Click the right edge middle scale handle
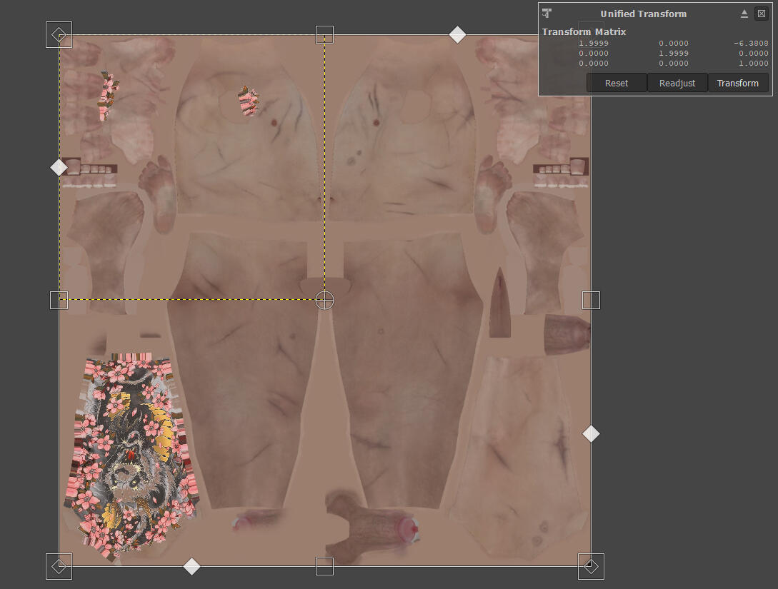 click(x=591, y=300)
